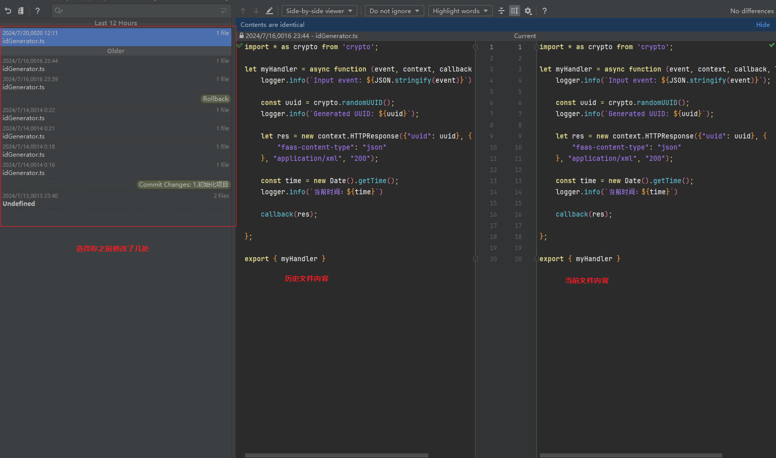Collapse the import fold marker in the Current pane

(536, 47)
